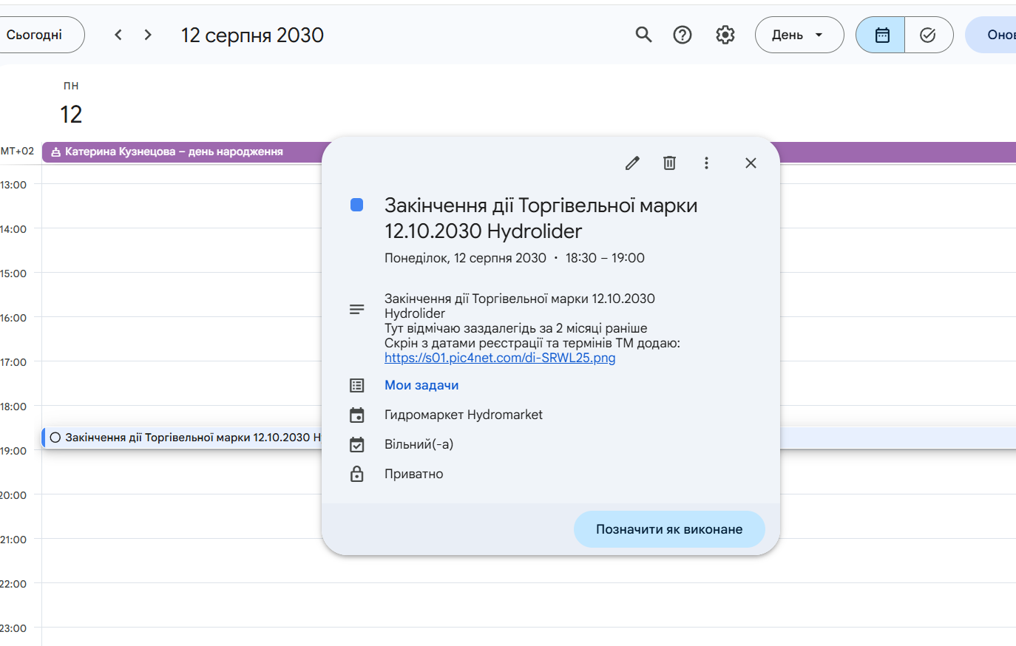Screen dimensions: 1016x646
Task: Open the search magnifier icon
Action: [x=643, y=35]
